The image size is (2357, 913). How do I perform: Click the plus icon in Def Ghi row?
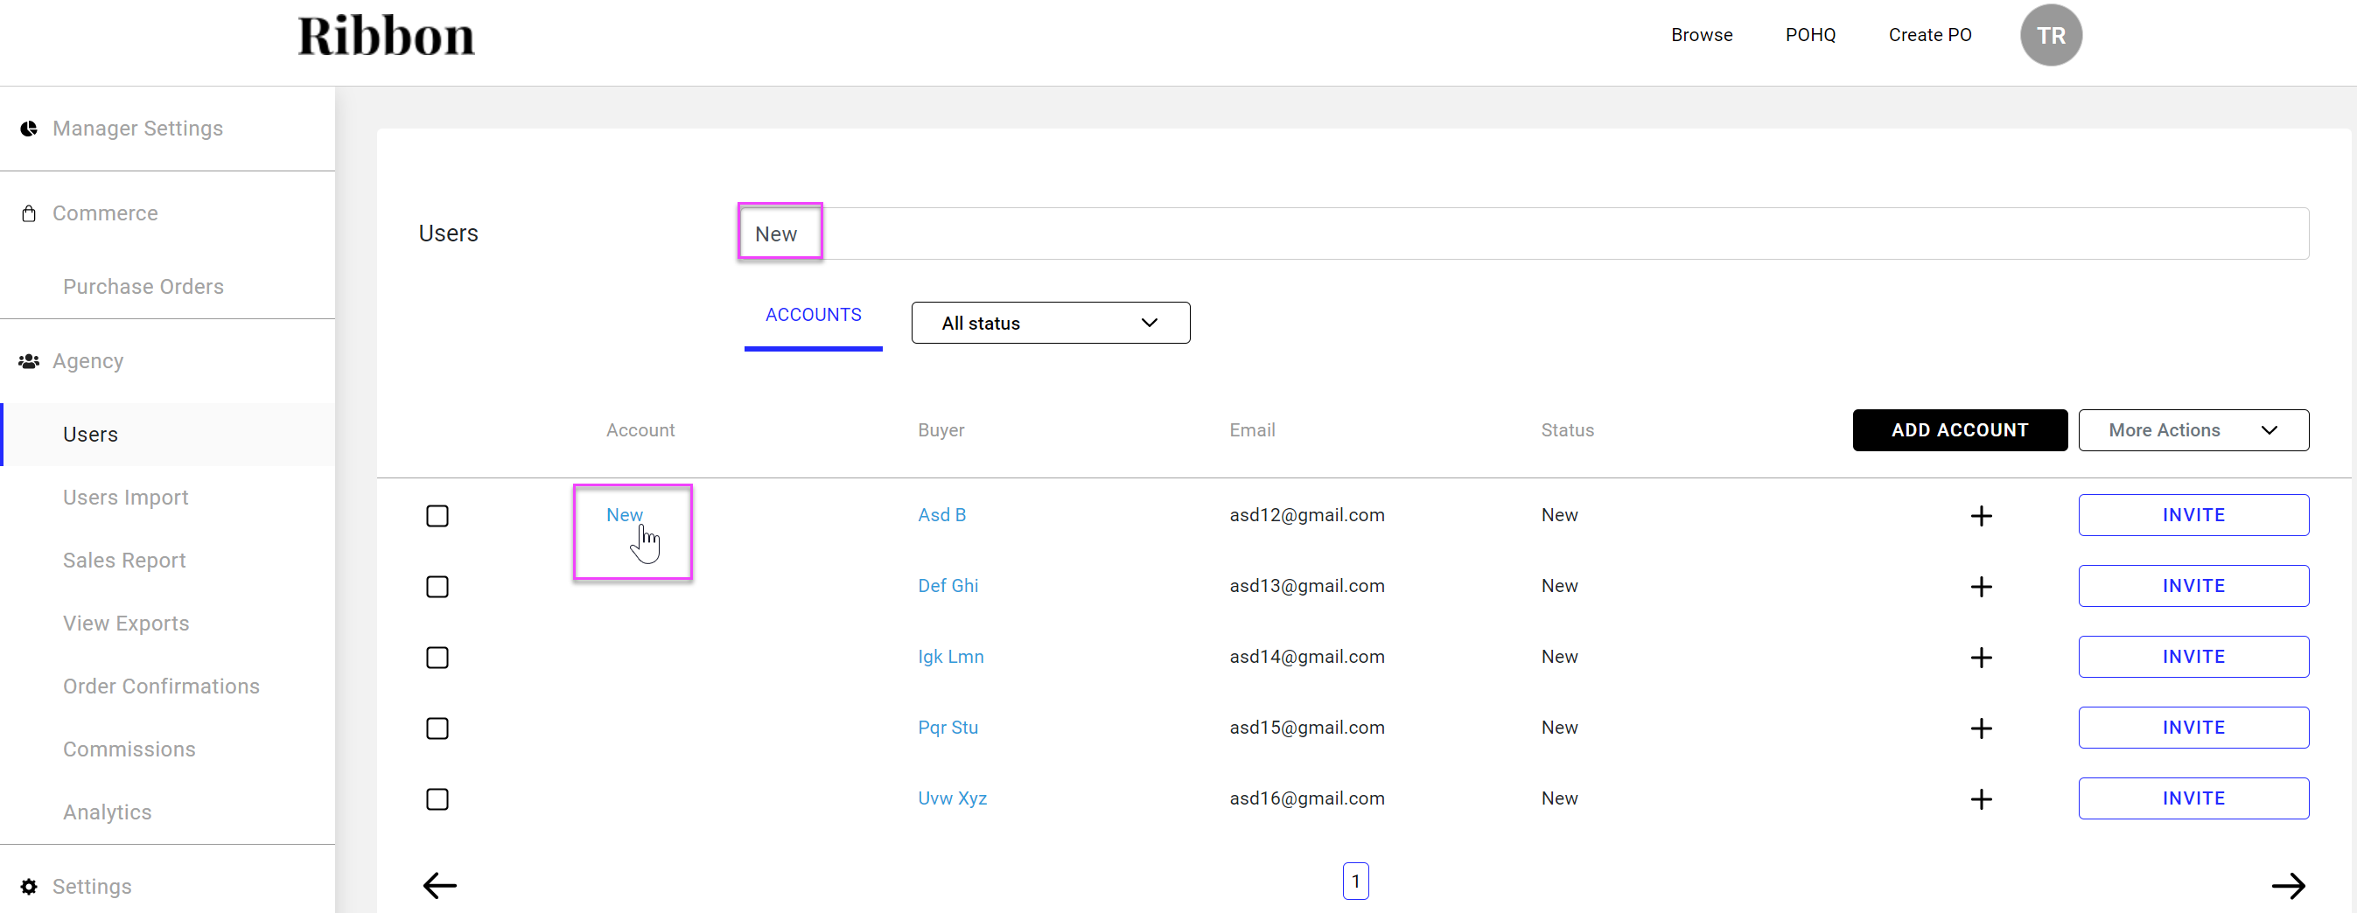(1980, 587)
